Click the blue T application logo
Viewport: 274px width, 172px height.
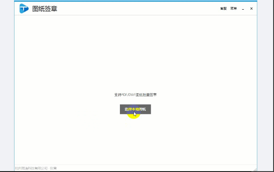(x=24, y=8)
